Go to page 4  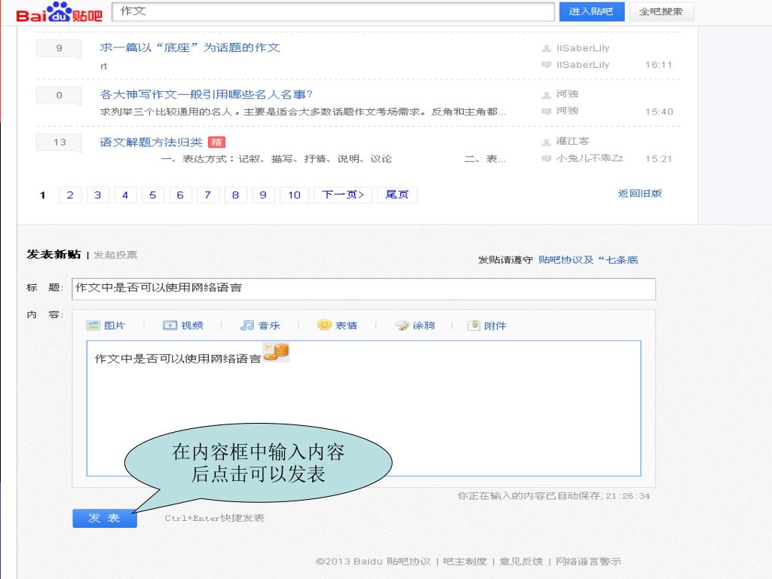tap(125, 195)
